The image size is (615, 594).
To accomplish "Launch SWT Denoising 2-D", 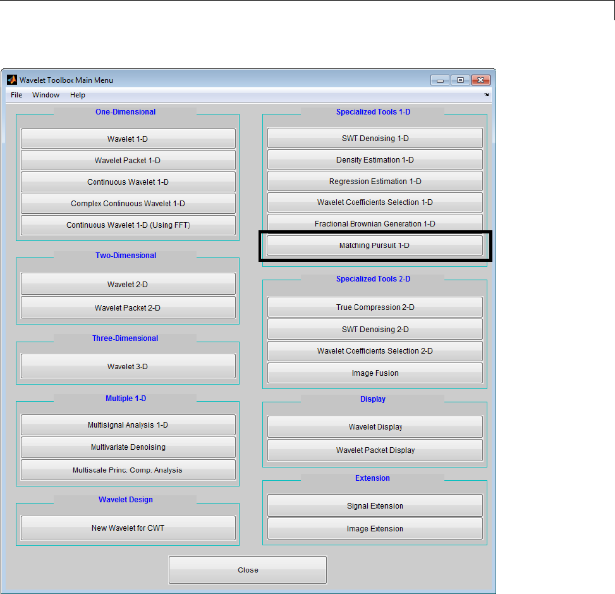I will (375, 329).
